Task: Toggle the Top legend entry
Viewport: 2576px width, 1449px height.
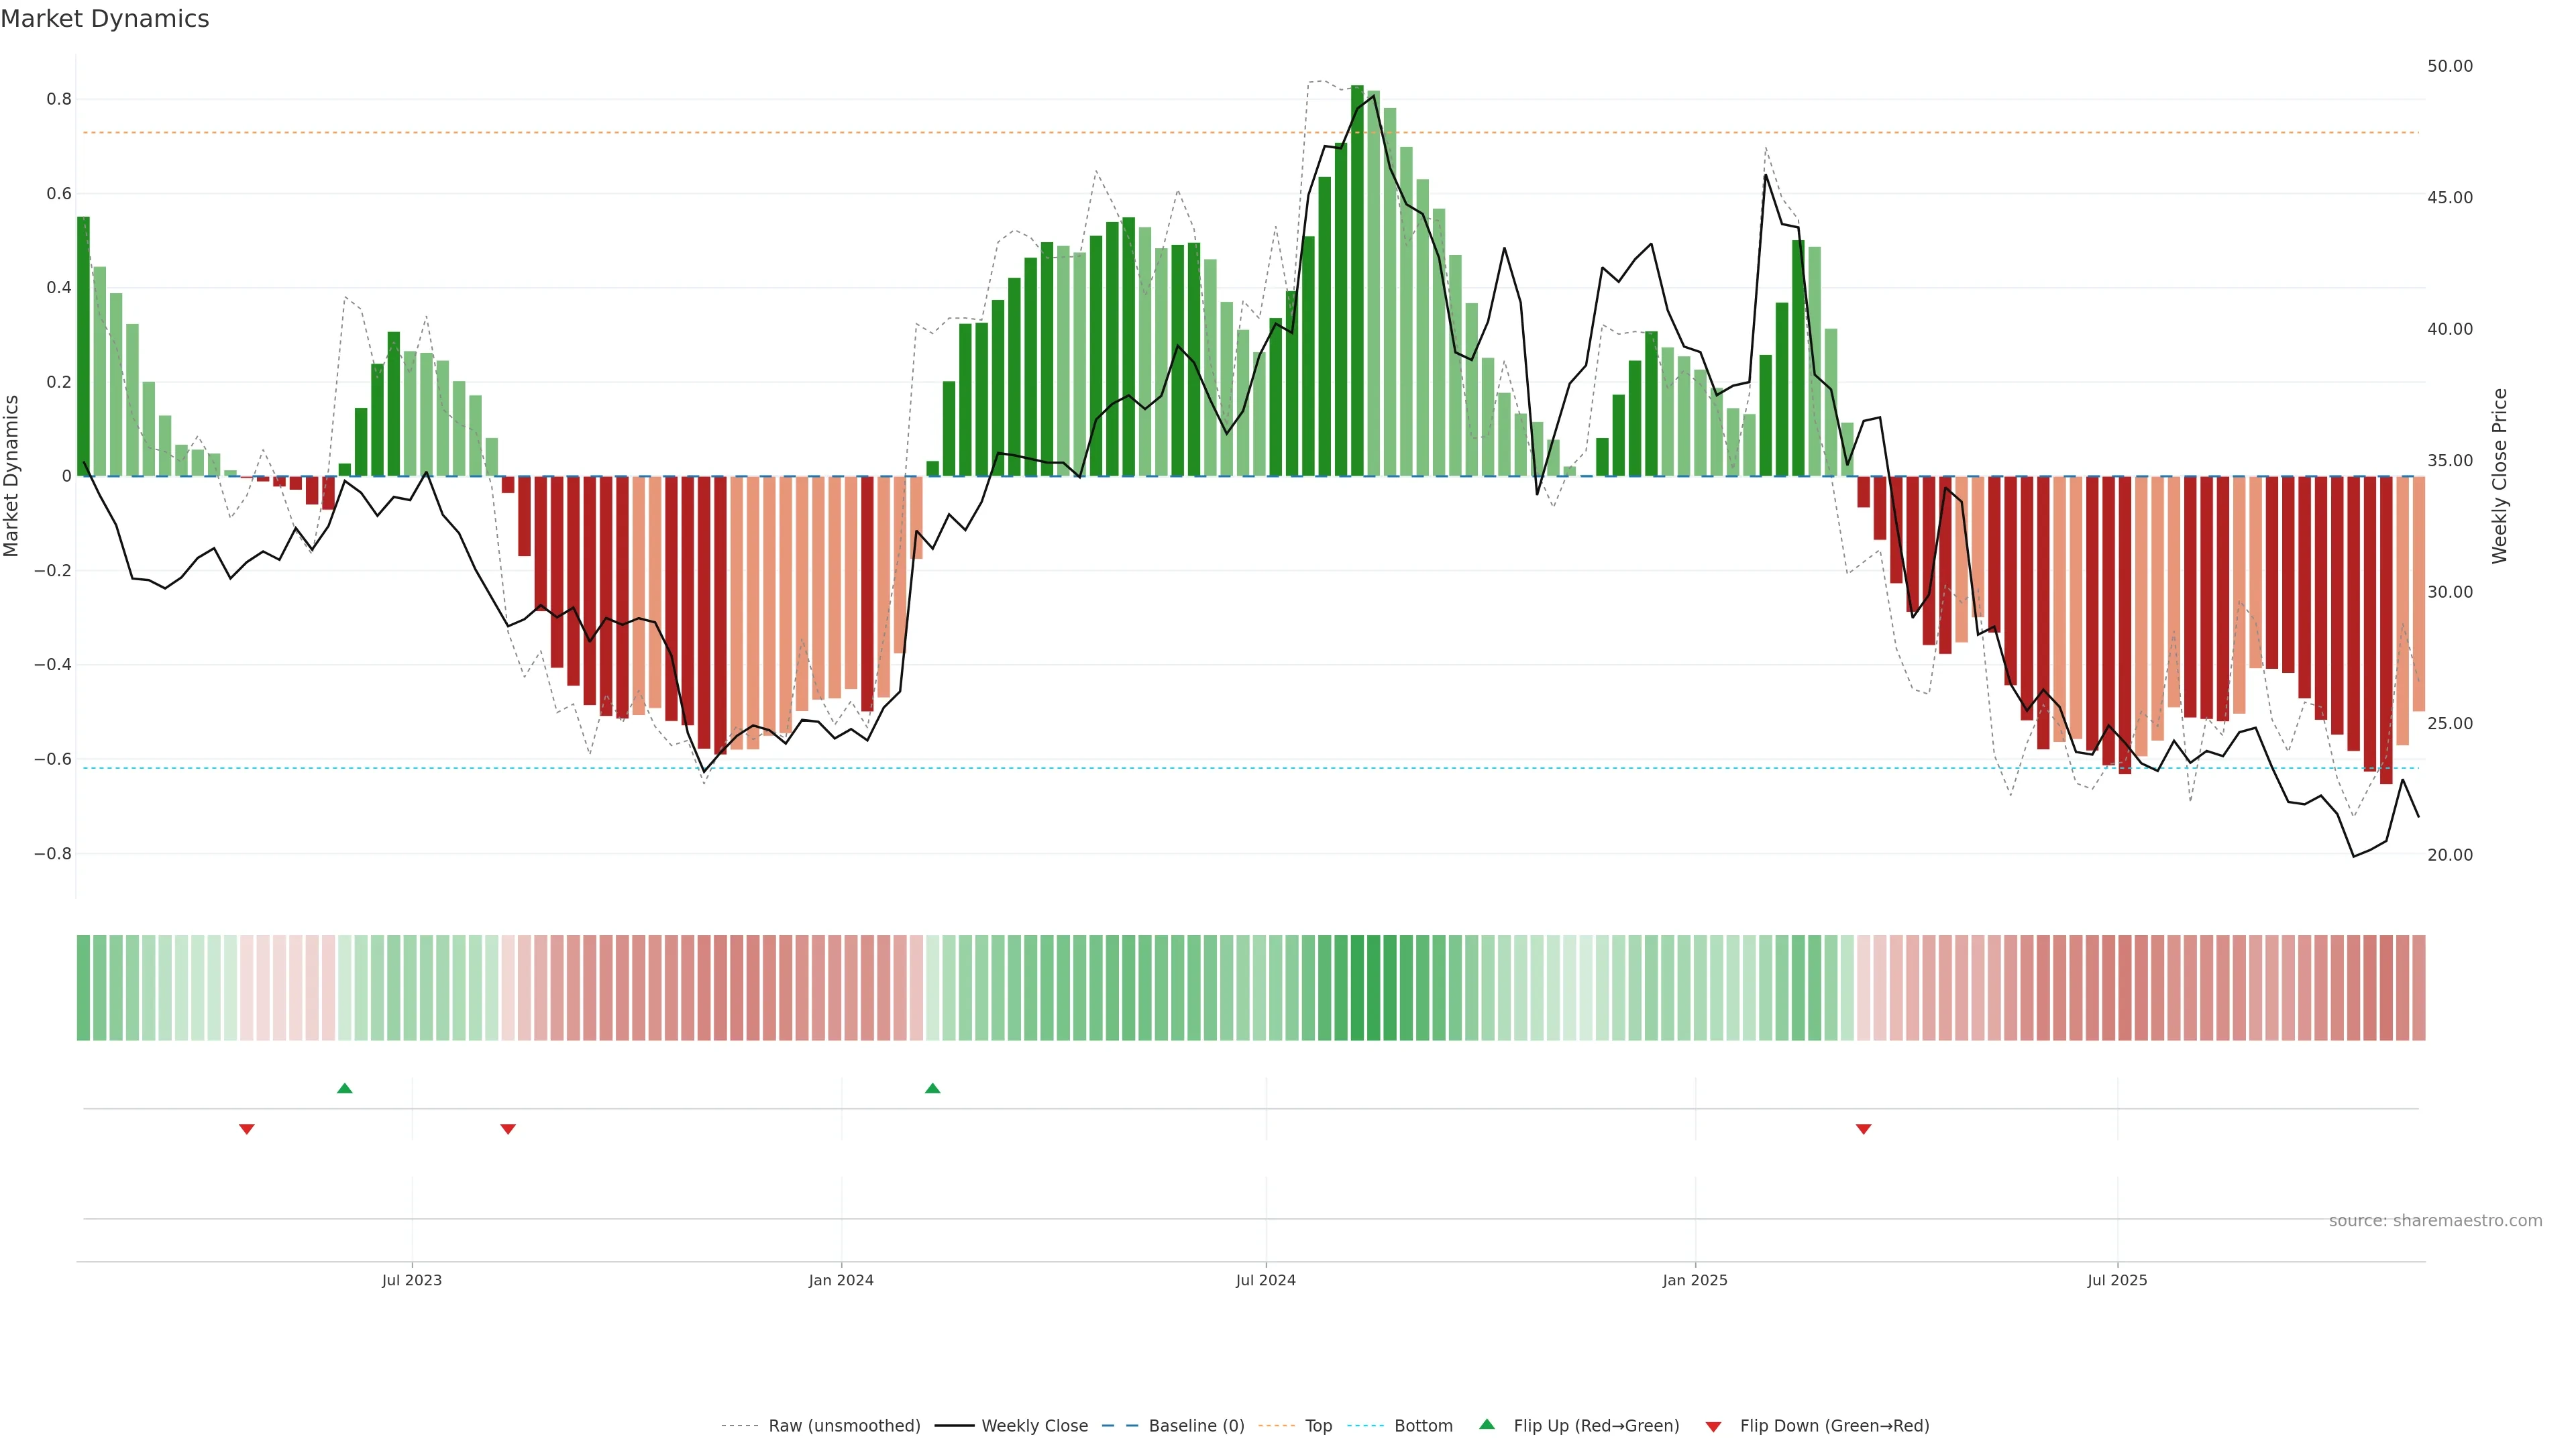Action: coord(1318,1426)
